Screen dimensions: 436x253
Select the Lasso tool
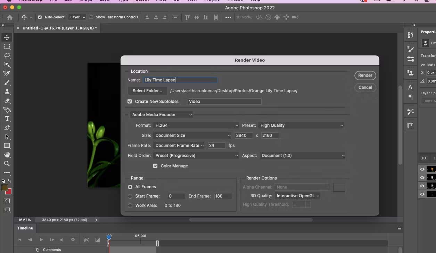tap(7, 55)
